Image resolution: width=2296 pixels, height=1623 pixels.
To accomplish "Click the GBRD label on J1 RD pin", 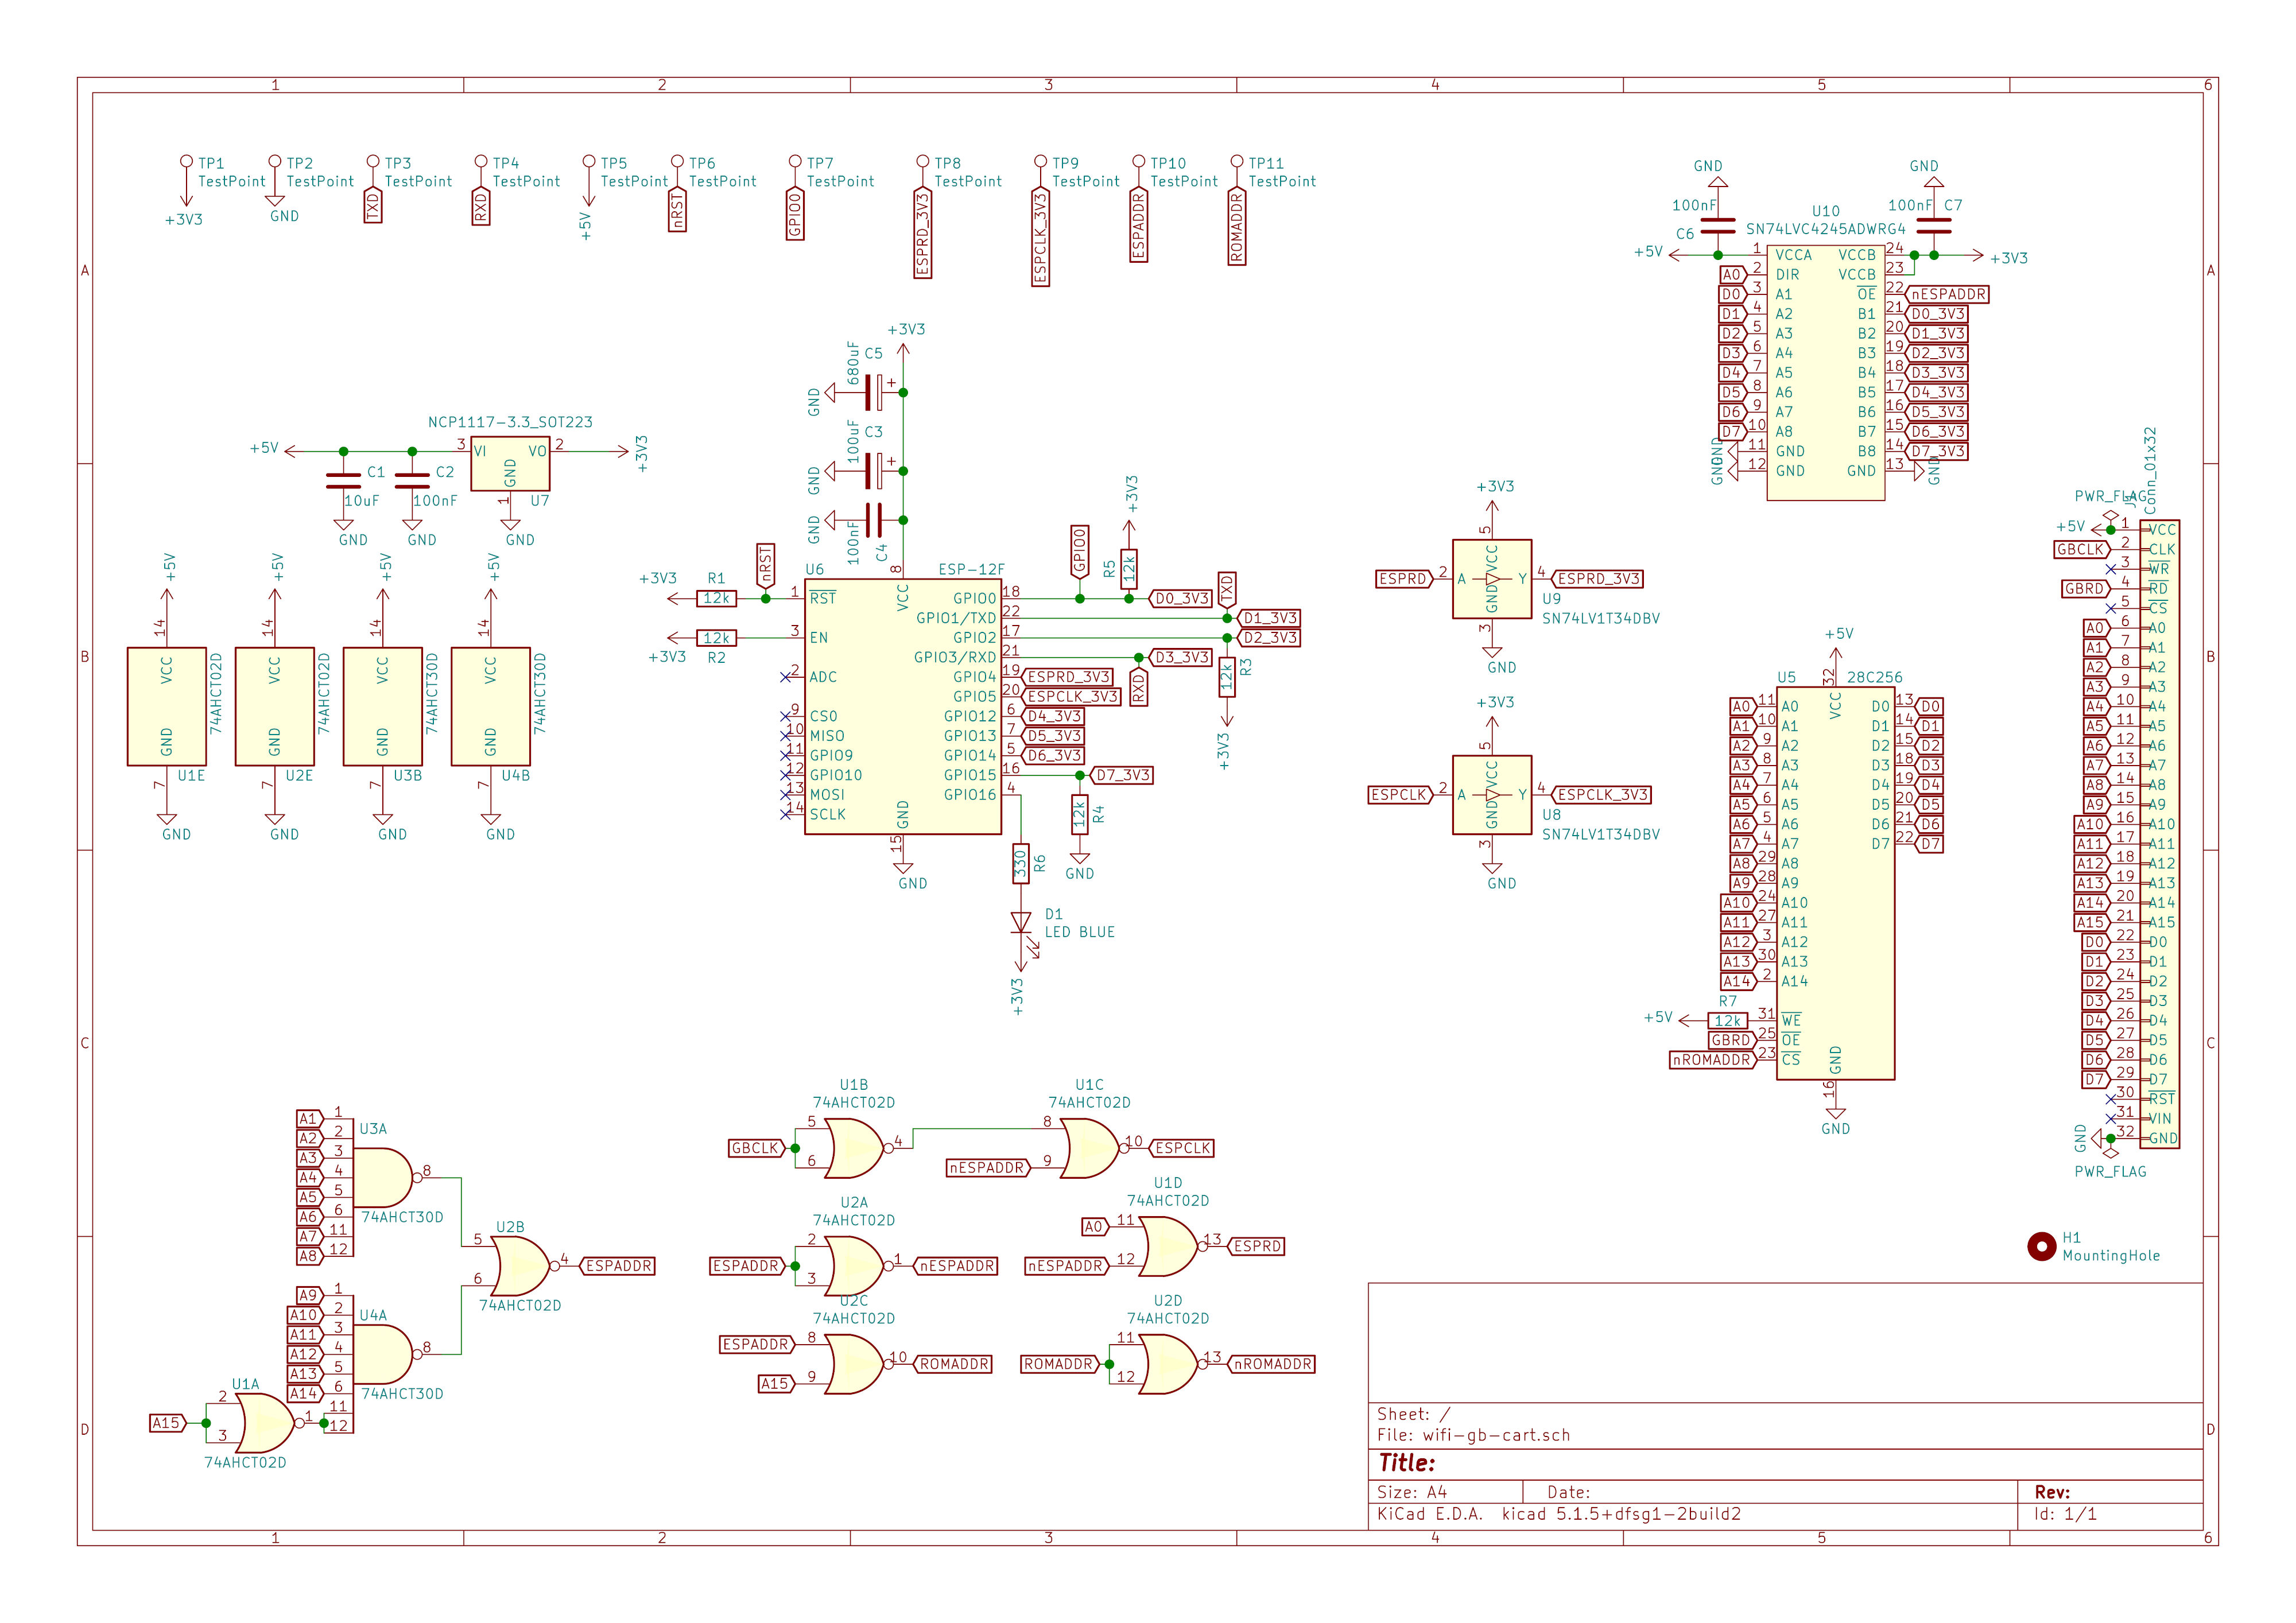I will pos(2085,589).
